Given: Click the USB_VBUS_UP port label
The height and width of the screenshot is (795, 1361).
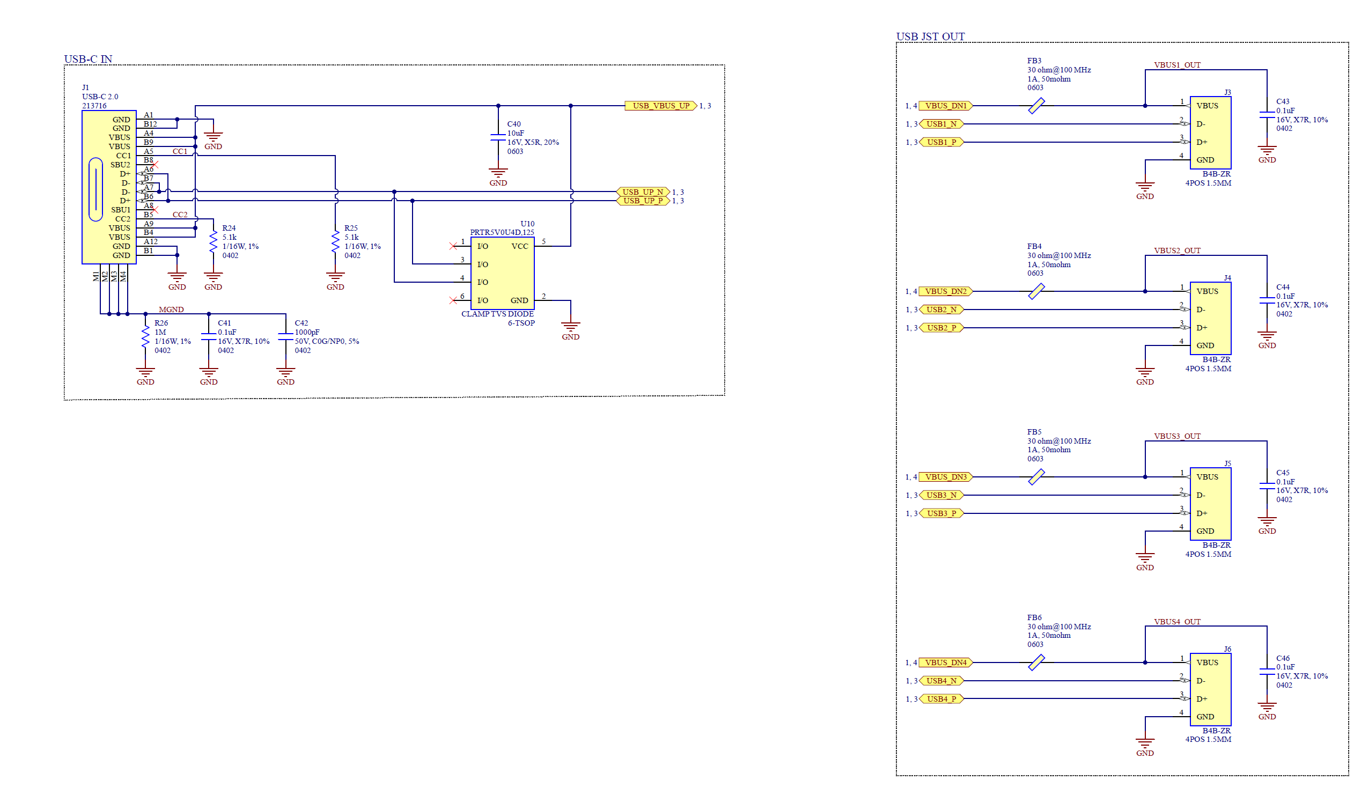Looking at the screenshot, I should tap(661, 106).
